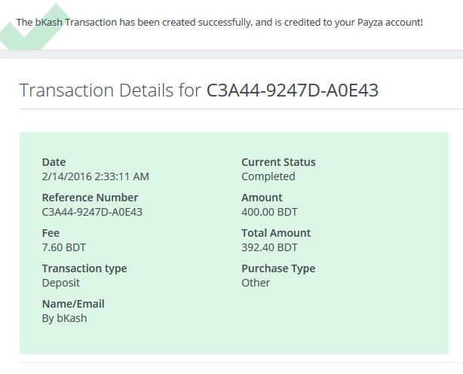Click the Date label
The image size is (463, 374).
pos(54,162)
